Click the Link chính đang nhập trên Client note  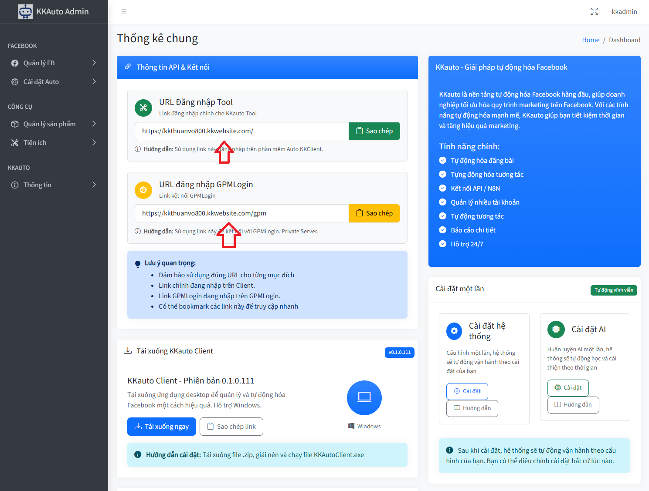(207, 286)
